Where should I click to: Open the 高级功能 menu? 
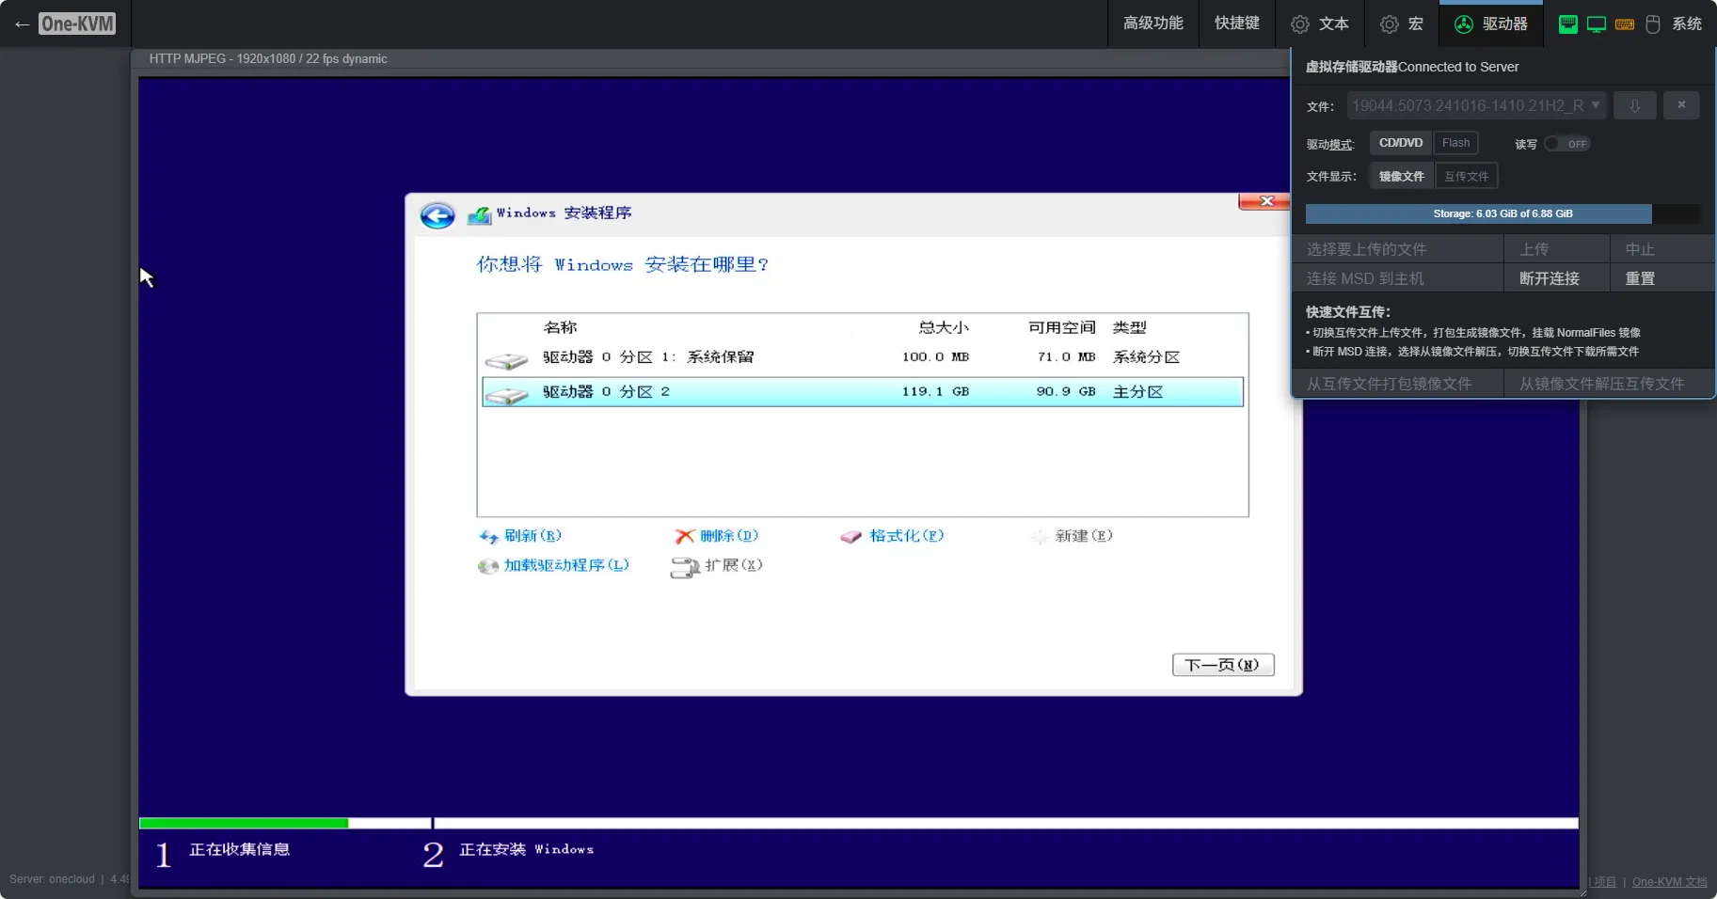[1153, 24]
